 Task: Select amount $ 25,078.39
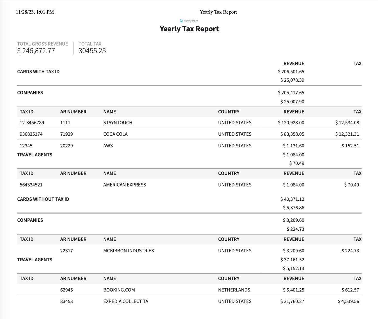click(292, 80)
